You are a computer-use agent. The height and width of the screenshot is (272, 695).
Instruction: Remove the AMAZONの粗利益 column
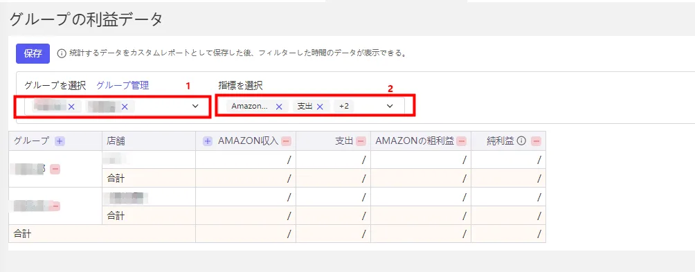(x=462, y=141)
